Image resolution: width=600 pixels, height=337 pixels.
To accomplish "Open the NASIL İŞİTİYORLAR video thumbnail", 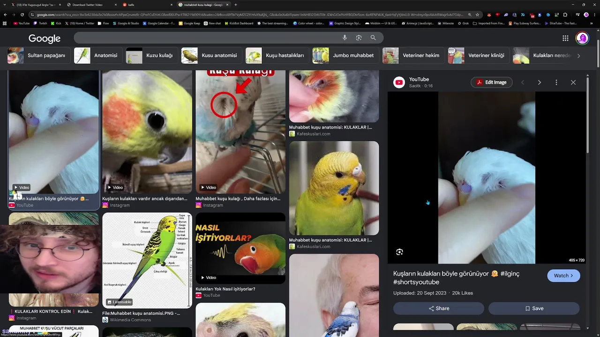I will (240, 248).
